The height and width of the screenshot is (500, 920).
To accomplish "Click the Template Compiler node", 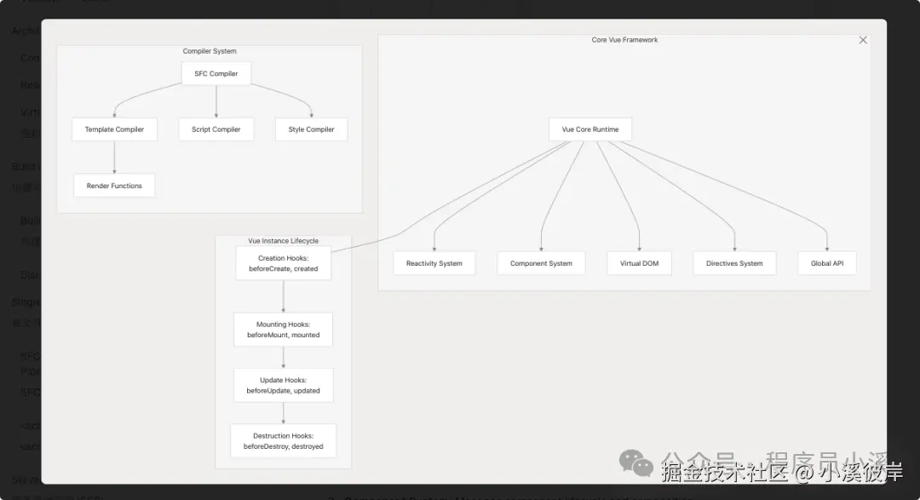I will [114, 129].
